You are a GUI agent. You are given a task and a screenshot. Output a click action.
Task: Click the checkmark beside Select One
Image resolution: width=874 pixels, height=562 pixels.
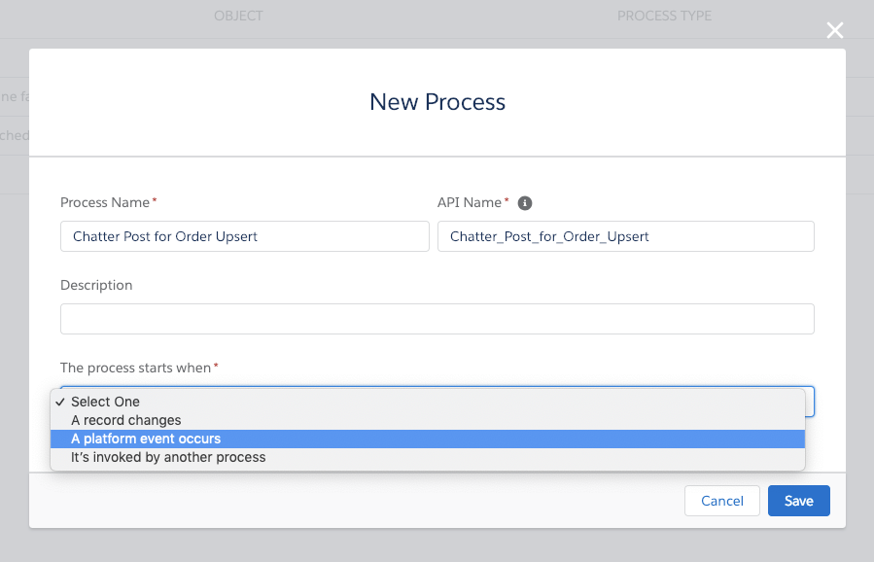click(x=60, y=402)
